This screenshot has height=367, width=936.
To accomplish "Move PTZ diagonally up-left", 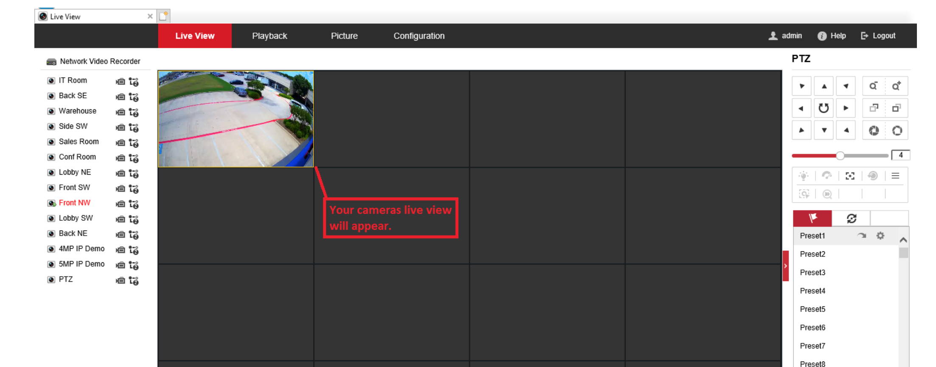I will coord(801,86).
